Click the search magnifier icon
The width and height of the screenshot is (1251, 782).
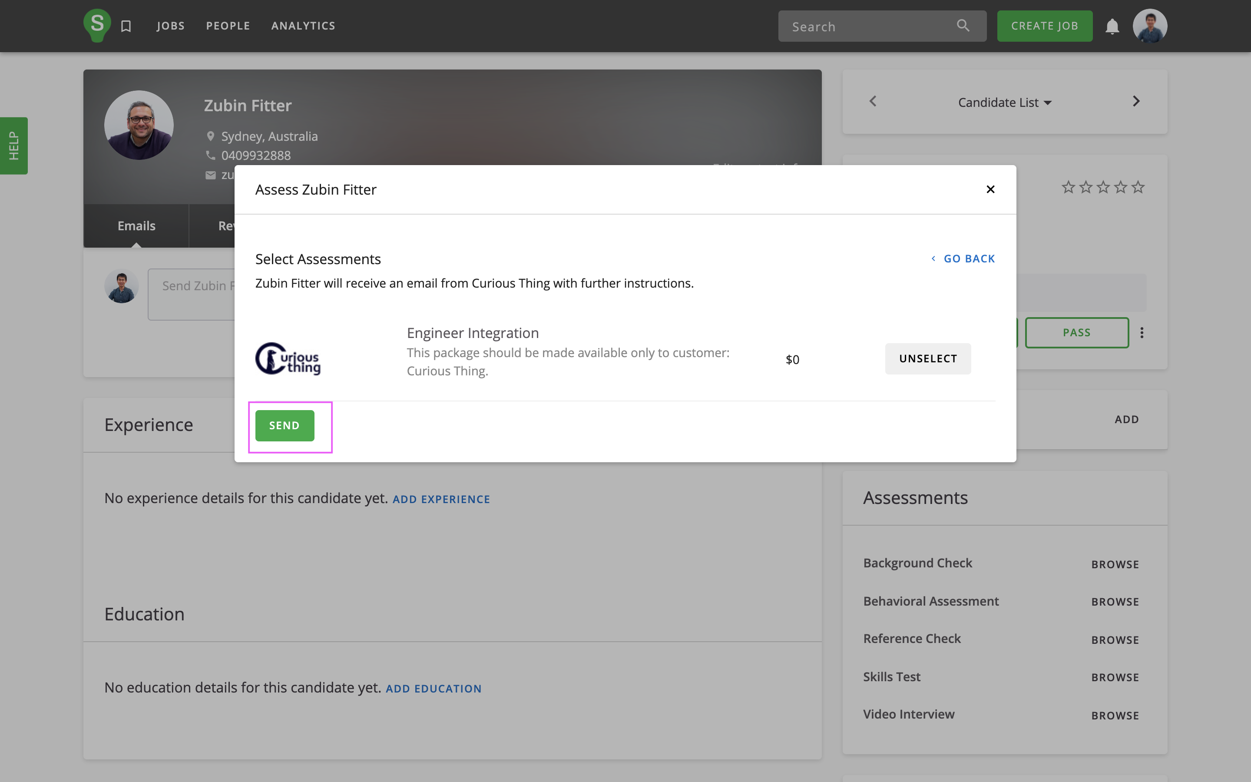(963, 25)
